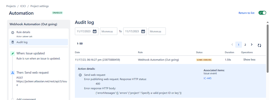Viewport: 271px width, 100px height.
Task: Open the associated issue IC-445 link
Action: coord(208,78)
